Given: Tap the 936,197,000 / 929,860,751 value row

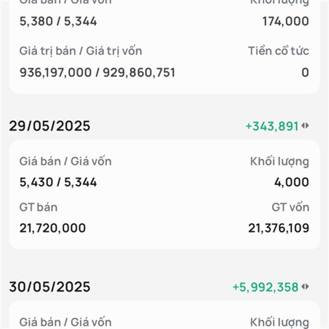Looking at the screenshot, I should (x=97, y=72).
